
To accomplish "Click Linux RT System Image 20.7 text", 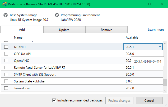I will point(29,20).
